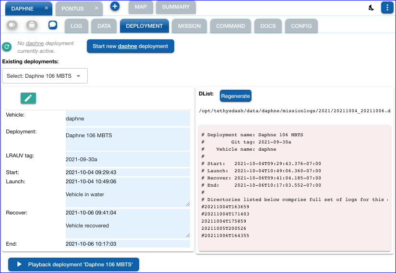Click the night mode moon icon
The height and width of the screenshot is (273, 396).
pyautogui.click(x=371, y=8)
